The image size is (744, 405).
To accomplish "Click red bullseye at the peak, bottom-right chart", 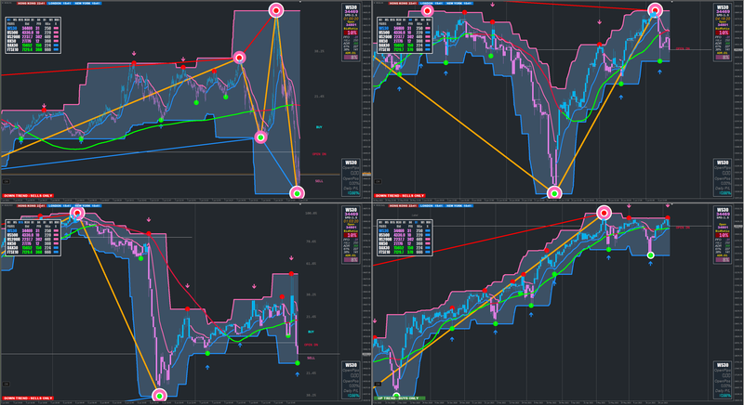I will [x=604, y=213].
